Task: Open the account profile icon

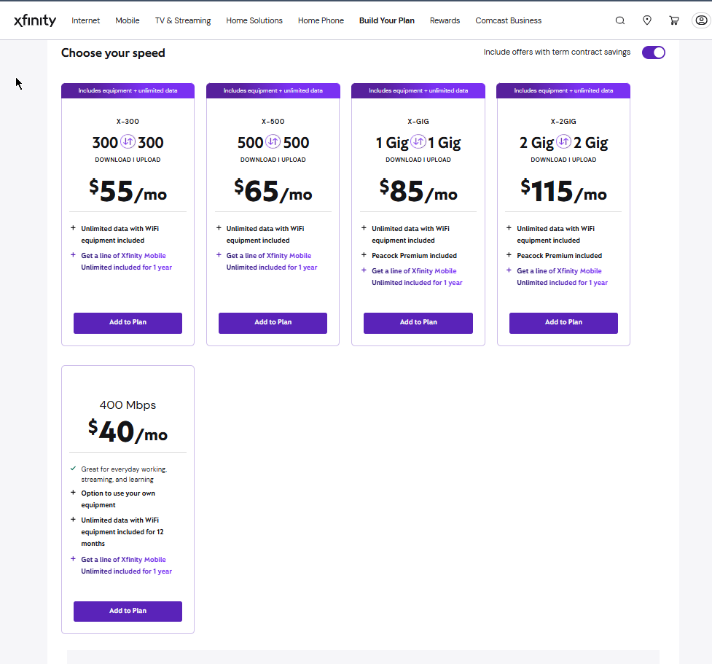Action: tap(702, 20)
